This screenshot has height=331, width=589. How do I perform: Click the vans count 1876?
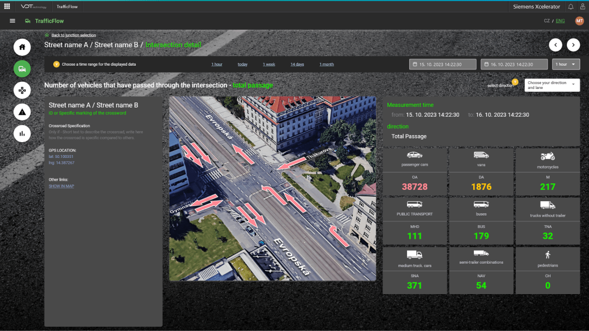481,187
